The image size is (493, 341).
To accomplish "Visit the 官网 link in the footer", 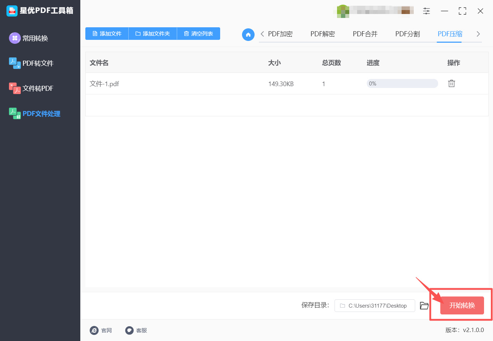I will [101, 330].
